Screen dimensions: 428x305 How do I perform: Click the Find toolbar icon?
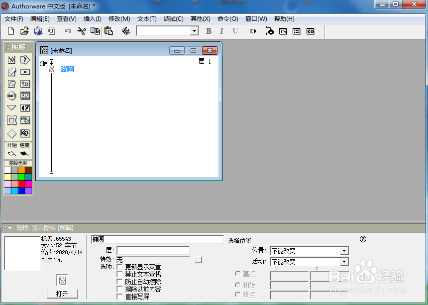tap(126, 31)
